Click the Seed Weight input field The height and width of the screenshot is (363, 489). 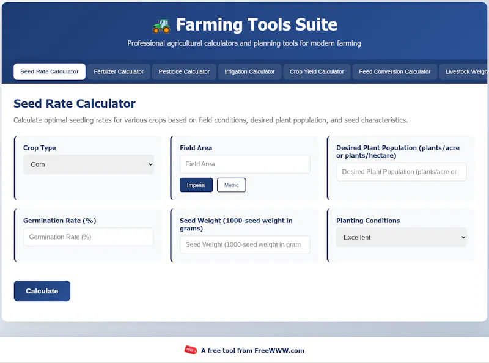point(245,244)
